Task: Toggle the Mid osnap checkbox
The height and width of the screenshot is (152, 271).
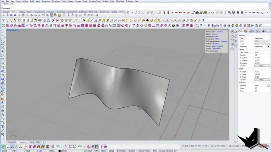Action: [x=203, y=146]
